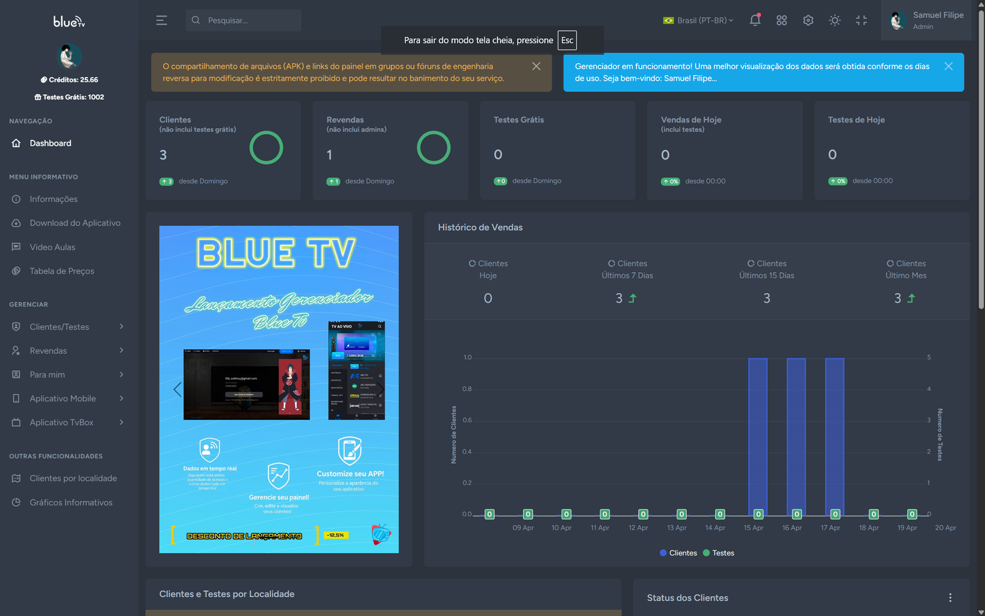Viewport: 985px width, 616px height.
Task: Open the Samuel Filipe admin profile menu
Action: [927, 20]
